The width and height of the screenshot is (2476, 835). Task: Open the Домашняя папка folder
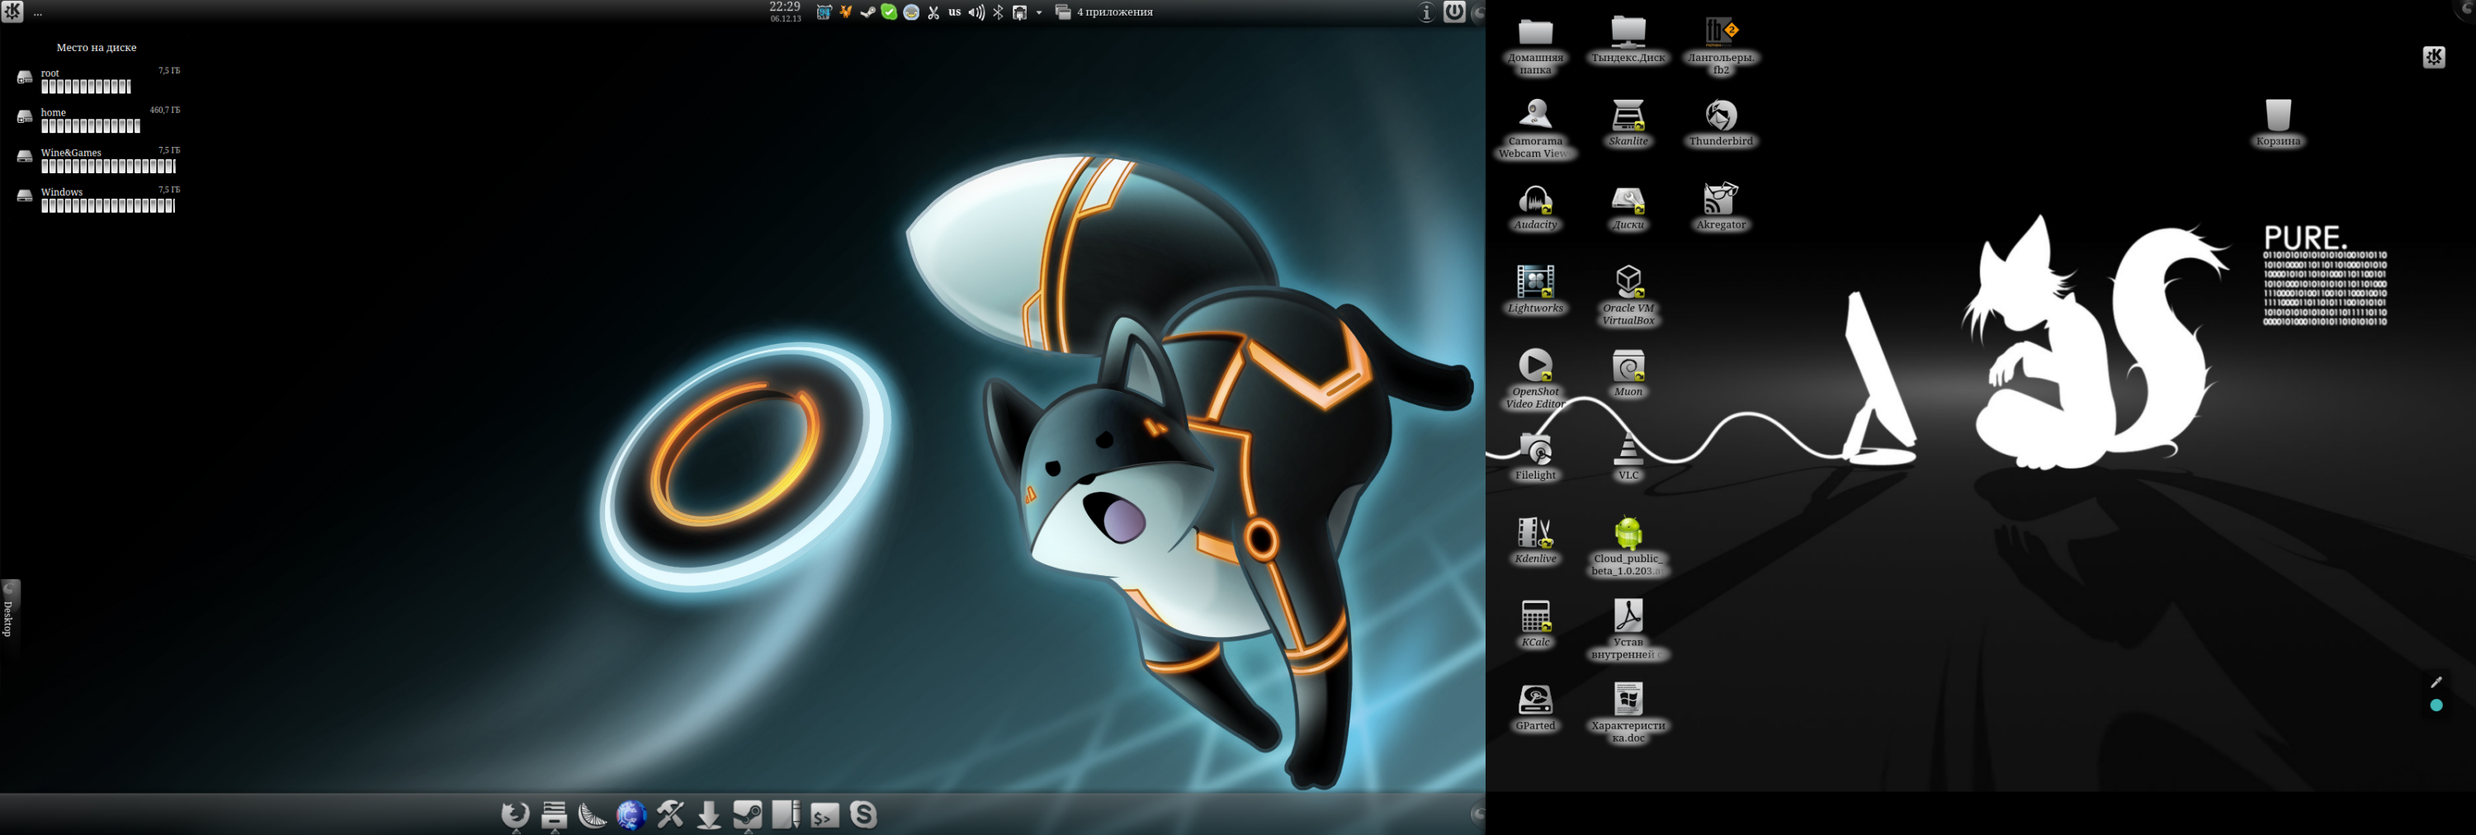pos(1535,45)
